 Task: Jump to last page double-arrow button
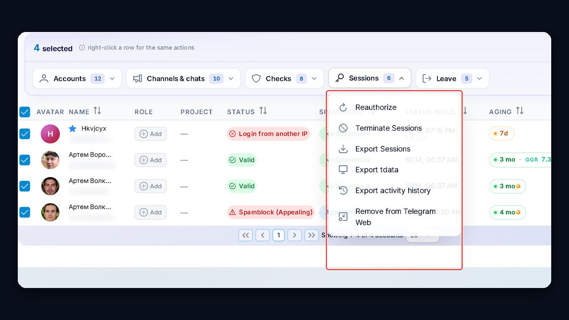(312, 235)
